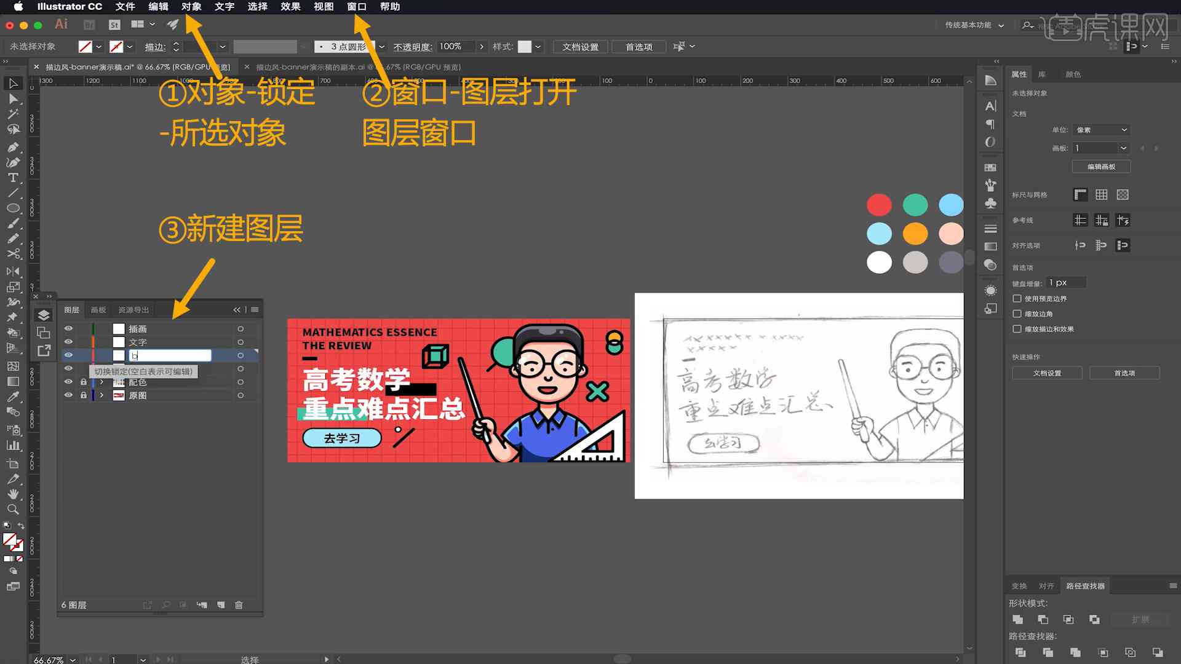1181x664 pixels.
Task: Click the Stroke color icon
Action: coord(119,46)
